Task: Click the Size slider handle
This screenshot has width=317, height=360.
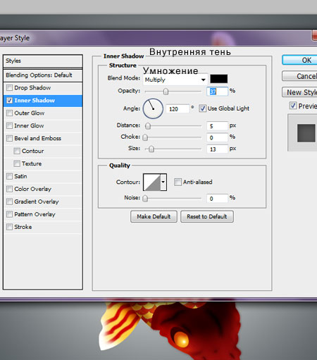Action: point(151,149)
